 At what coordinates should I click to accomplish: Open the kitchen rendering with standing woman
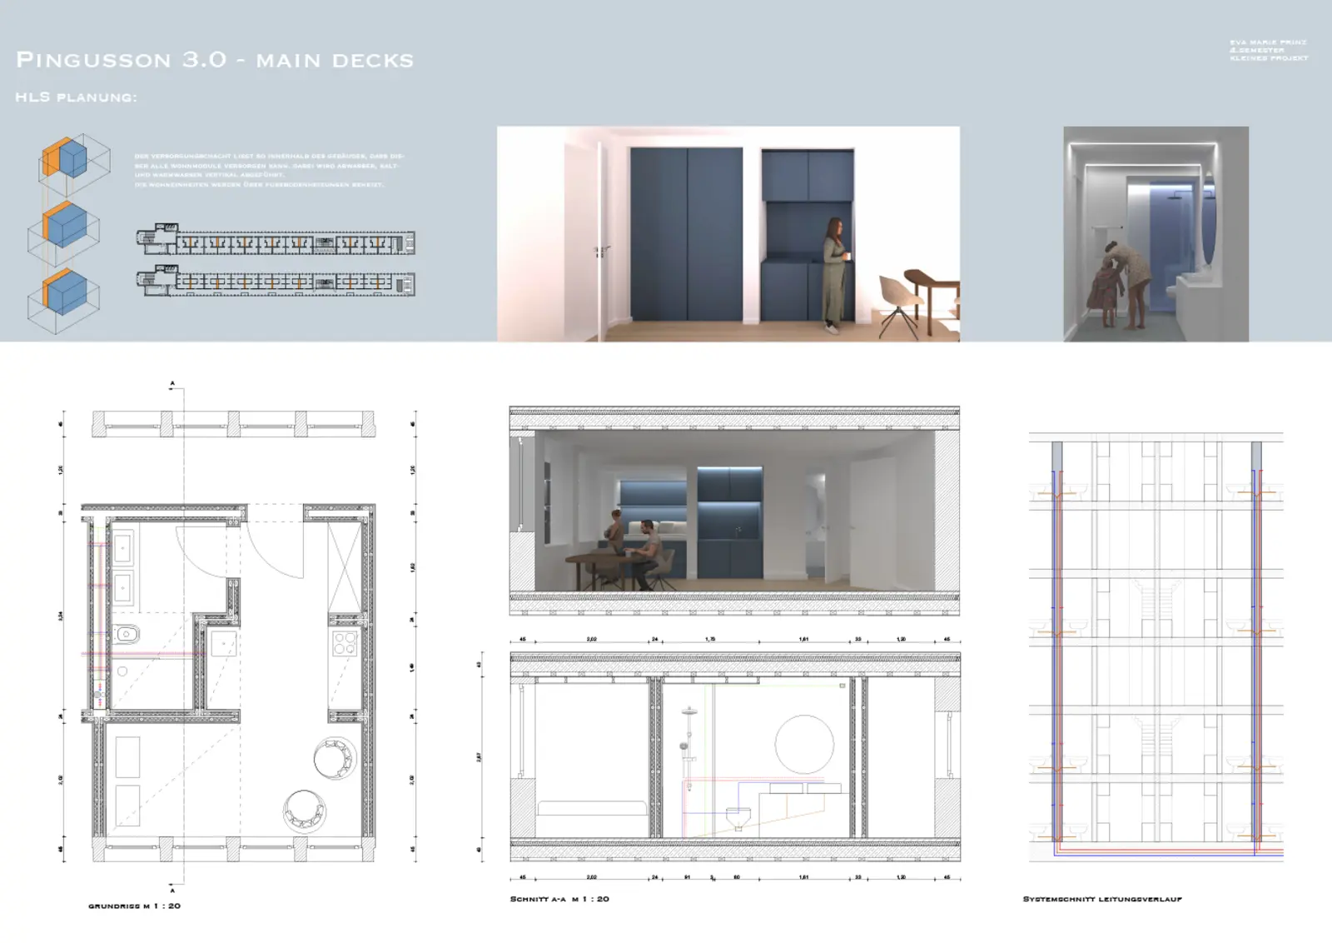point(728,234)
